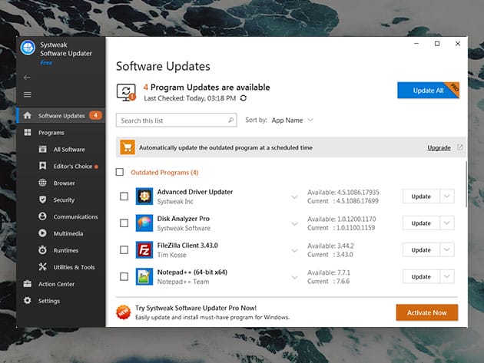The image size is (484, 363).
Task: Click the Action Center briefcase icon
Action: (x=27, y=284)
